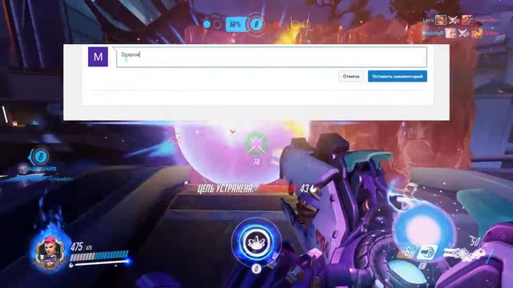Click the 475 health value

(77, 247)
